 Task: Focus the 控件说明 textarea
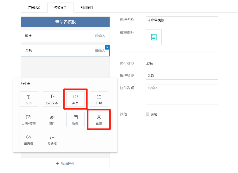[x=182, y=95]
